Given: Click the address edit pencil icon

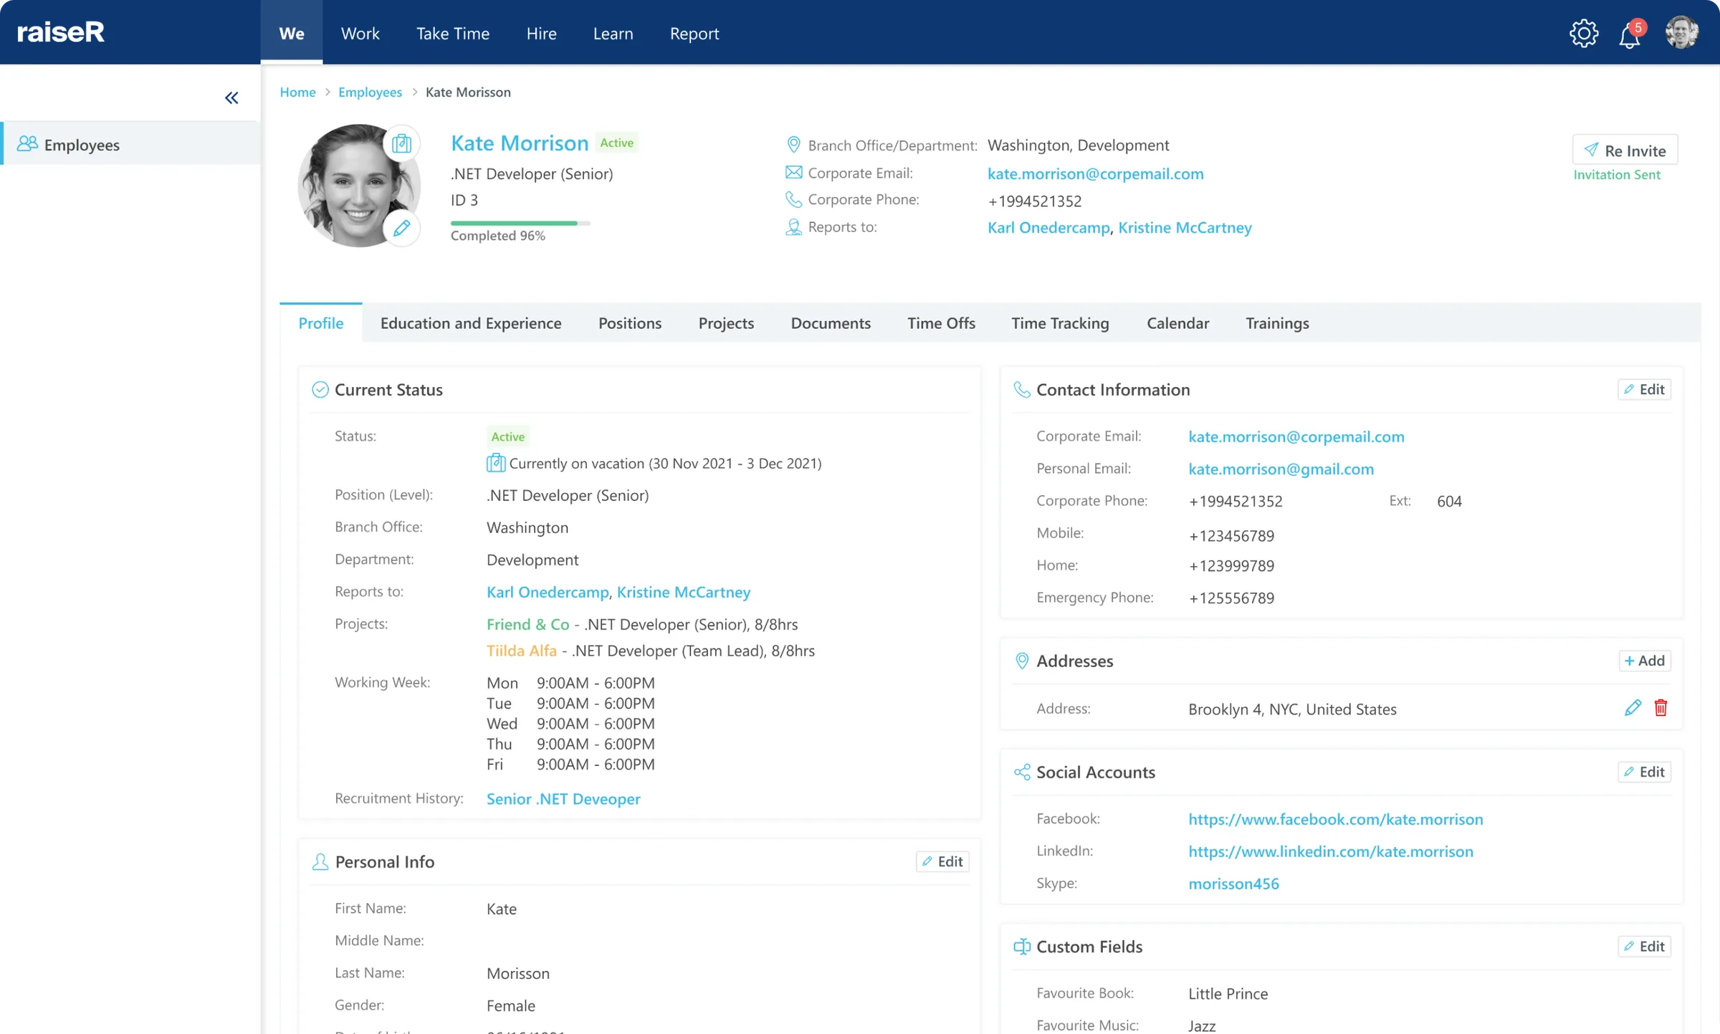Looking at the screenshot, I should 1633,708.
